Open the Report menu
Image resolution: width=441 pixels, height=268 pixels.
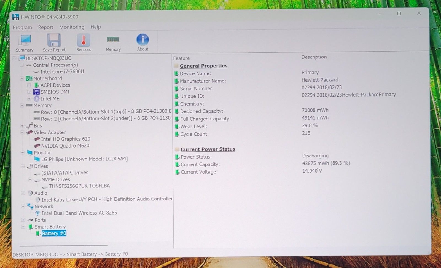point(45,27)
